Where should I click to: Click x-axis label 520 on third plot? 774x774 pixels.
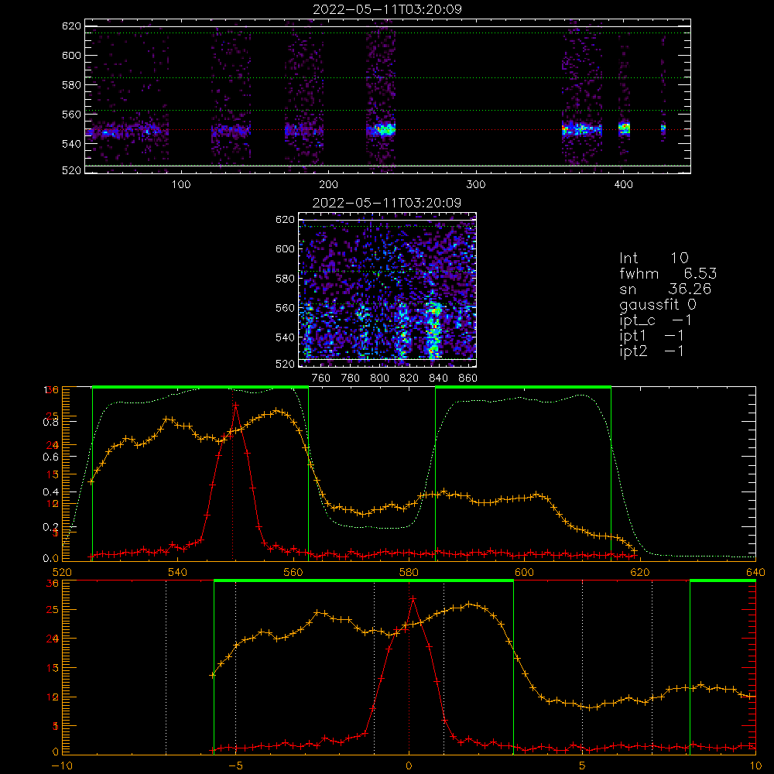(62, 572)
